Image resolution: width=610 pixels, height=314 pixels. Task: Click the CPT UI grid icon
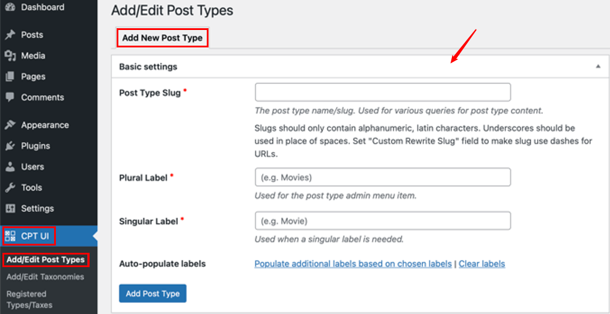pos(10,236)
